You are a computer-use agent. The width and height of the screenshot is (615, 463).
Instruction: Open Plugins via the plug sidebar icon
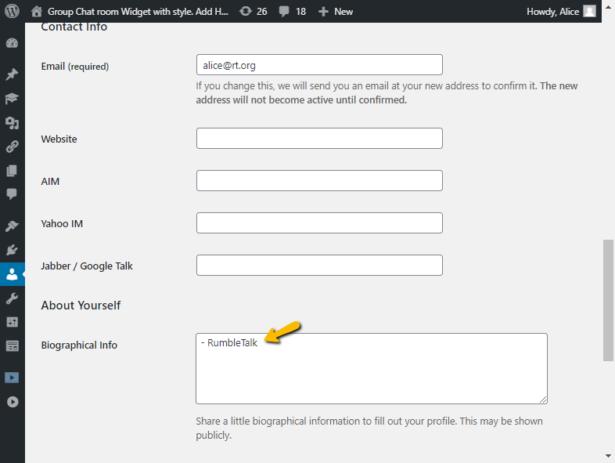point(13,250)
